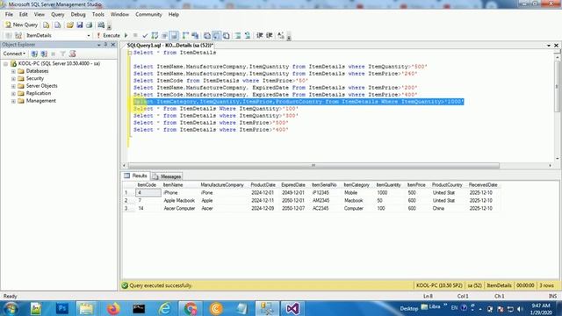The height and width of the screenshot is (316, 562).
Task: Switch output to Results to File
Action: pyautogui.click(x=227, y=35)
